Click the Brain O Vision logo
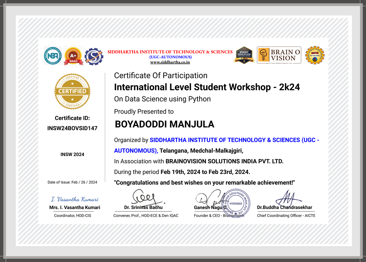Screen dimensions: 366x262 pyautogui.click(x=279, y=55)
